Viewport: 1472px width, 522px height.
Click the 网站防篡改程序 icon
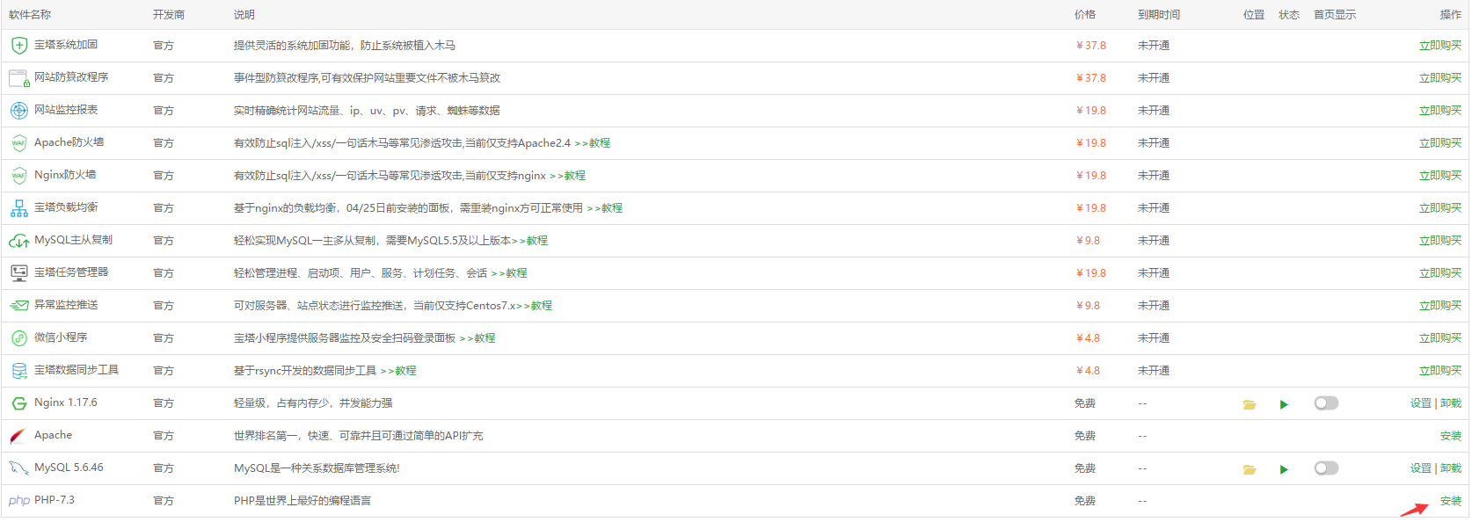(x=18, y=78)
